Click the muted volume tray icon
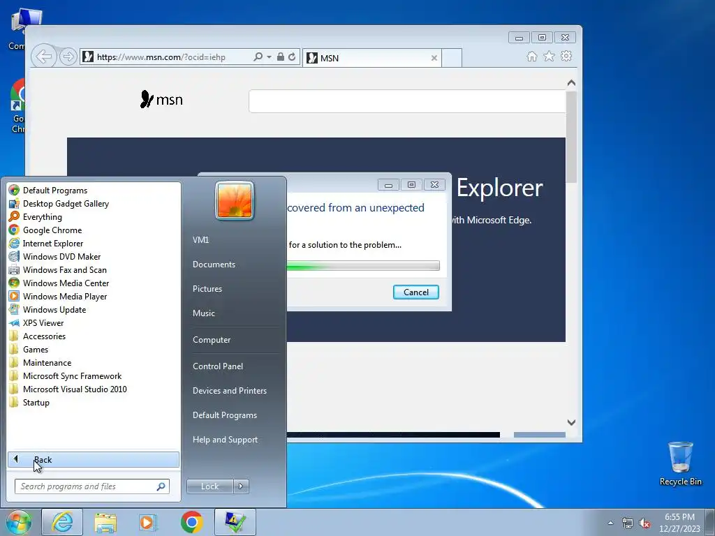The height and width of the screenshot is (536, 715). (x=644, y=523)
